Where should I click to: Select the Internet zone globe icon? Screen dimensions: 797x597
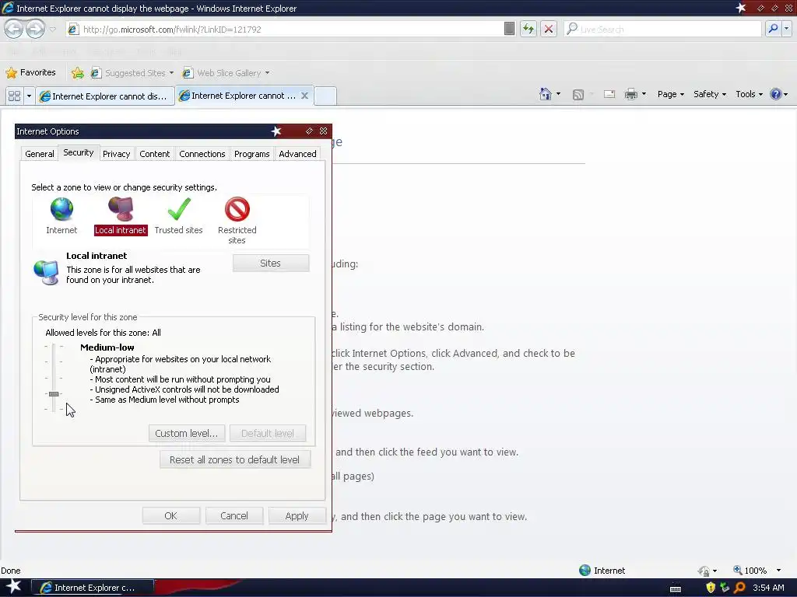[61, 209]
